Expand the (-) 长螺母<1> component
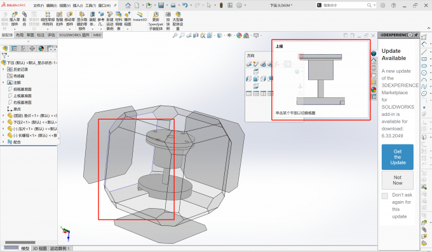Viewport: 432px width, 252px height. coord(3,136)
